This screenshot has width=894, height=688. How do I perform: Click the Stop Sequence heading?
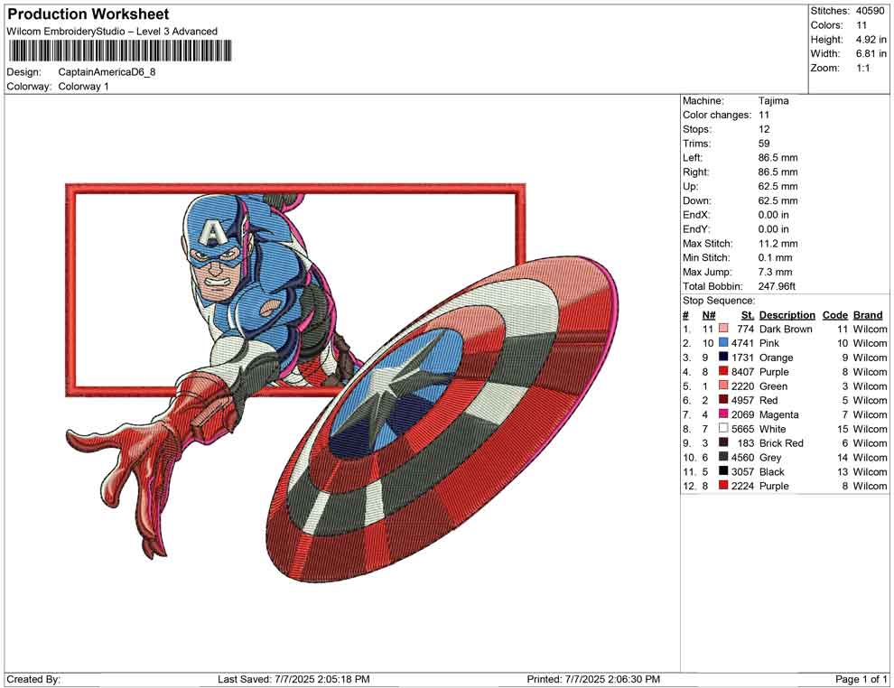click(x=719, y=300)
